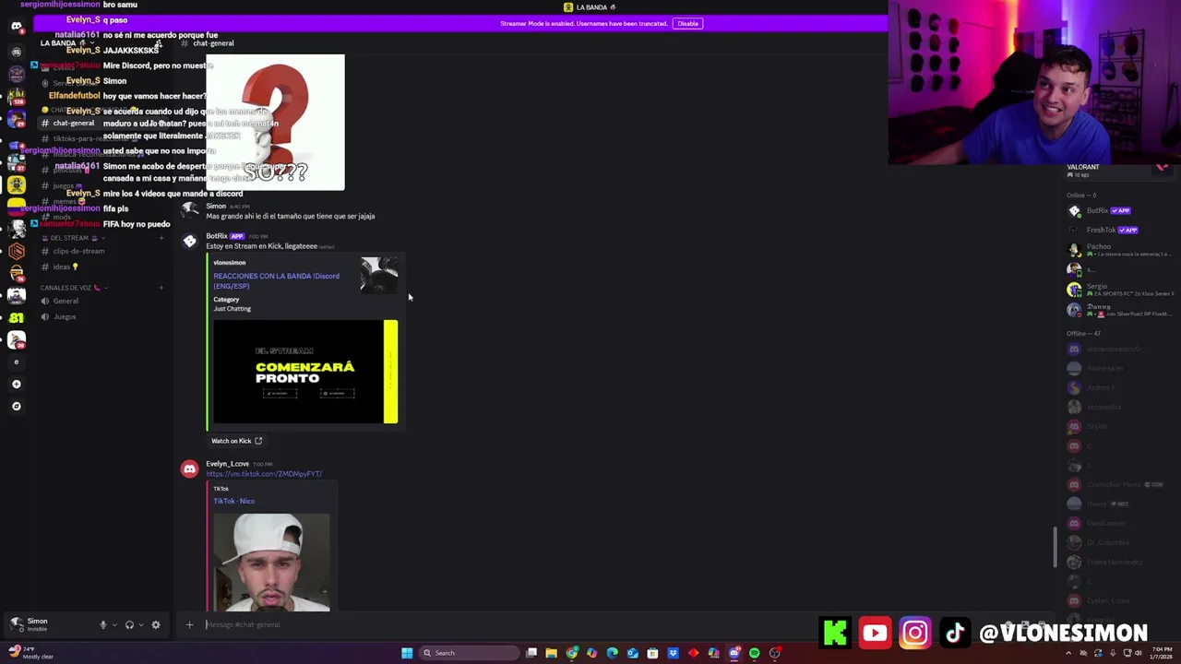Open Task View on the taskbar
This screenshot has height=664, width=1181.
531,653
